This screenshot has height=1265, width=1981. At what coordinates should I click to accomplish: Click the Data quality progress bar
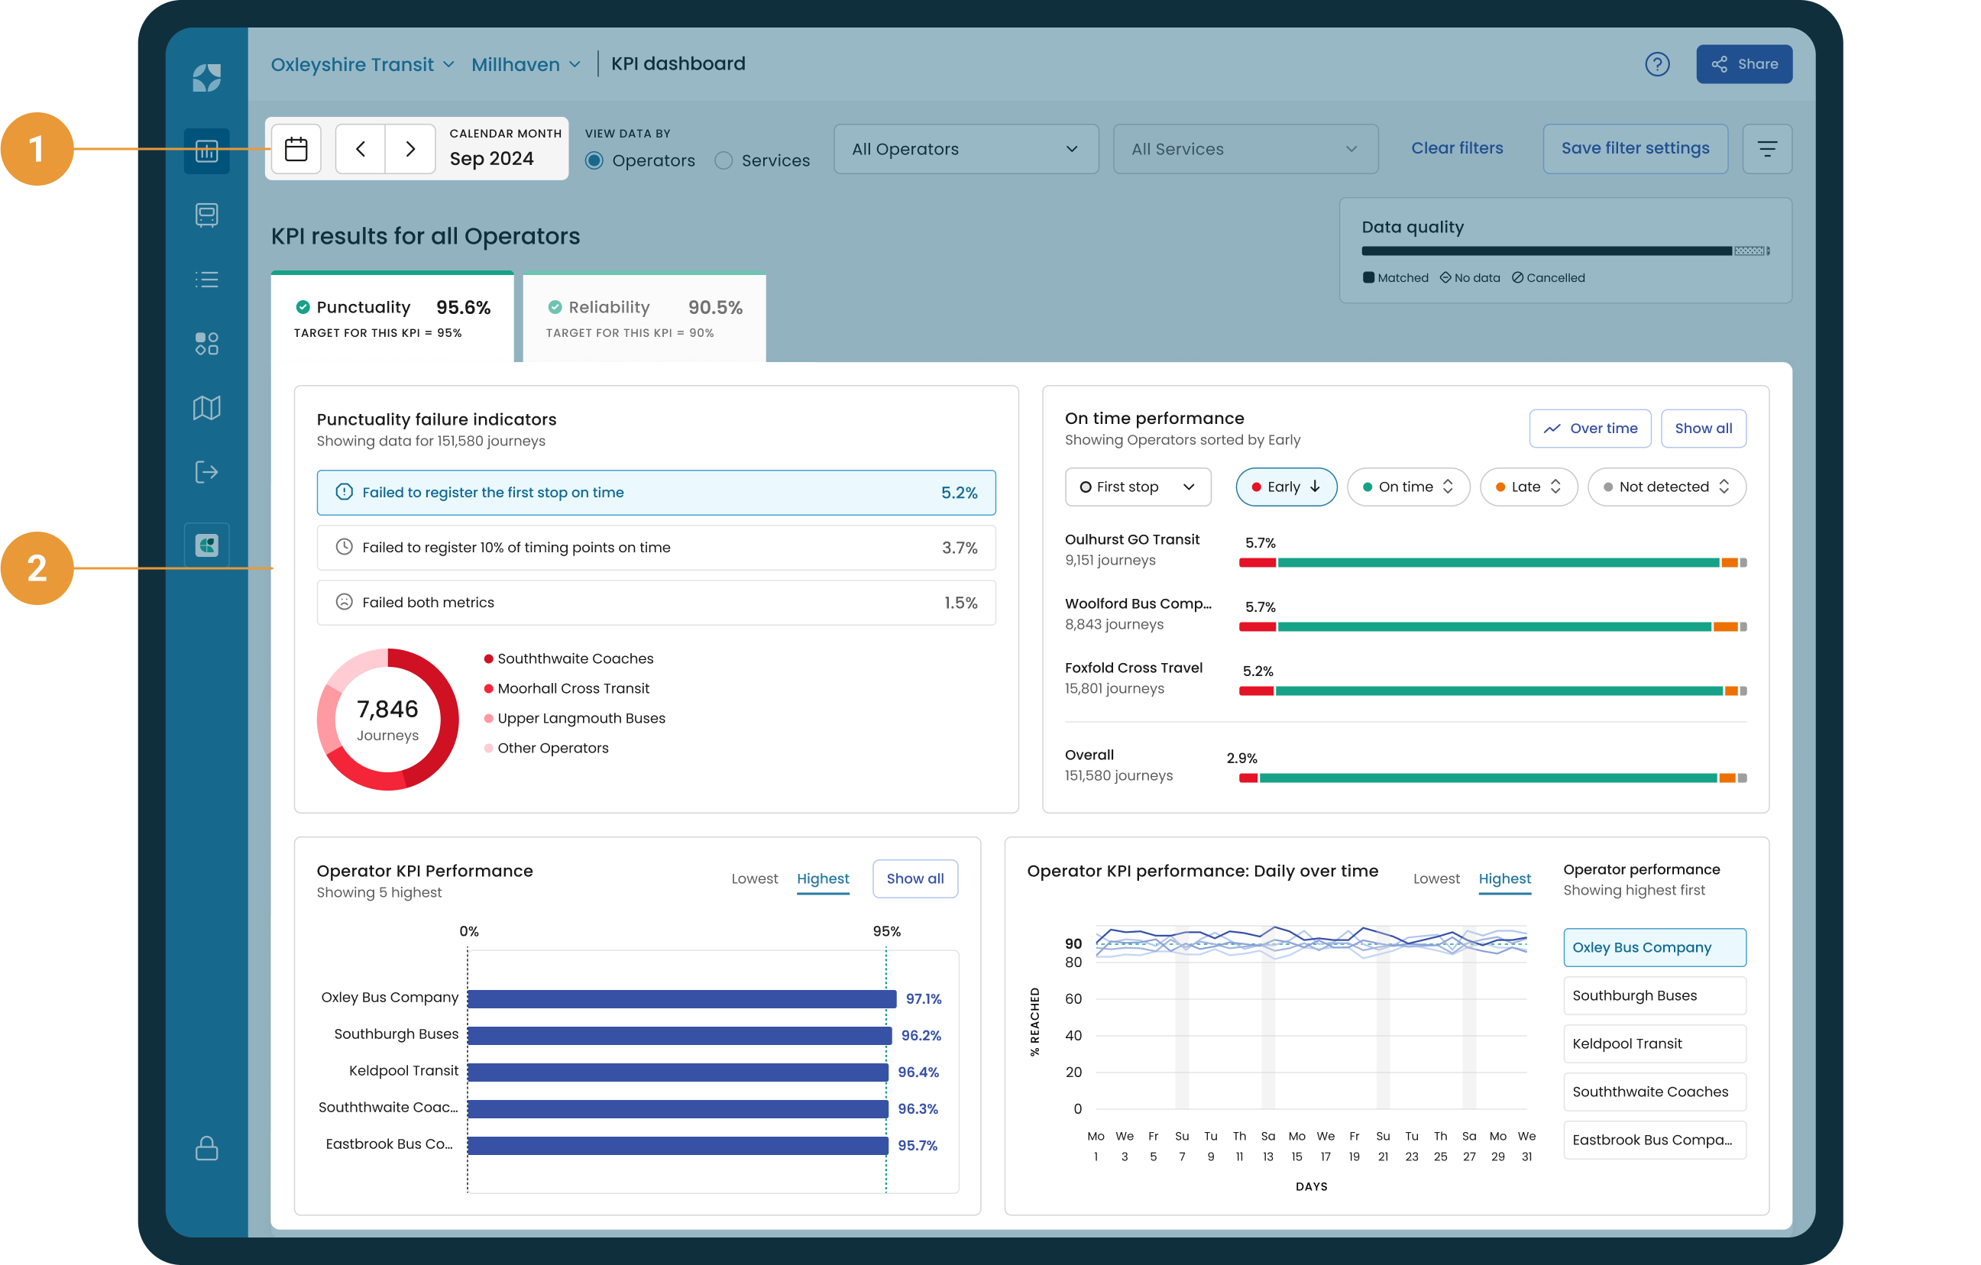[x=1563, y=251]
